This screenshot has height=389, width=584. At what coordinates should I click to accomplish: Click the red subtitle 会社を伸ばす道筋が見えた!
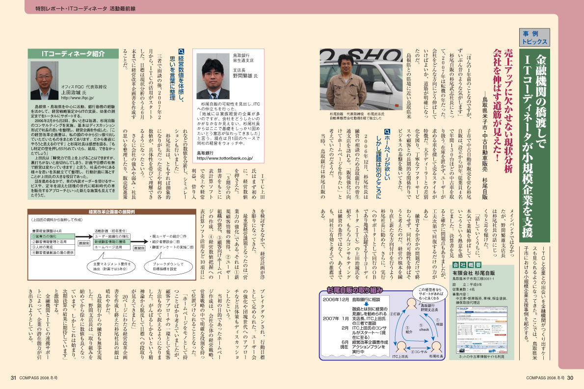(497, 105)
